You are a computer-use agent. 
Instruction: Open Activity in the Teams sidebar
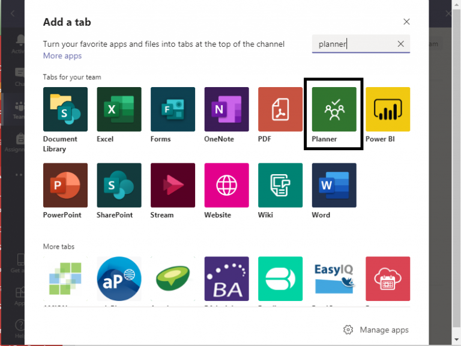18,44
